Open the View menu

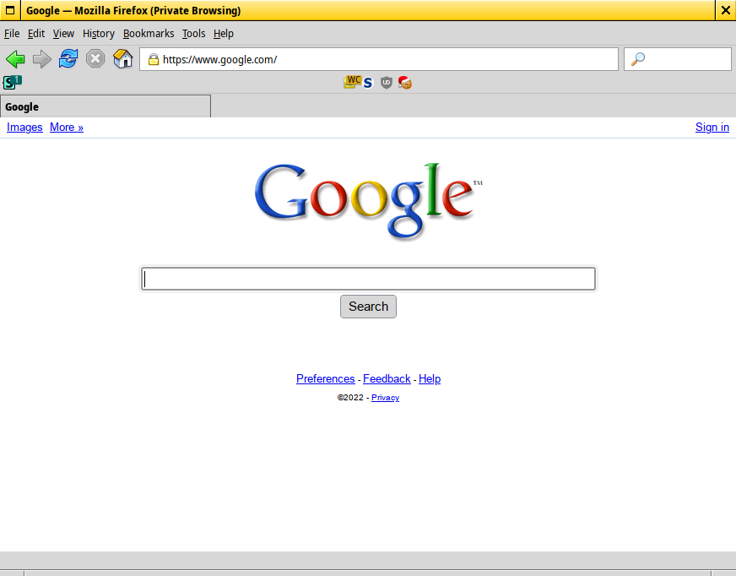(63, 33)
